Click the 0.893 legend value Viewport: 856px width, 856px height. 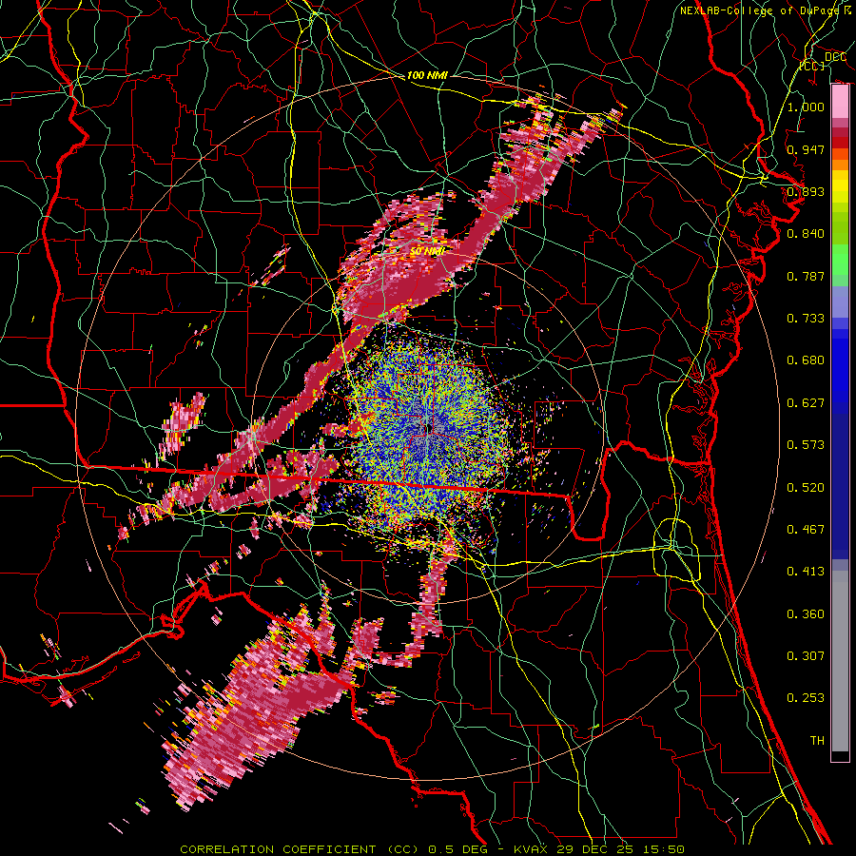806,191
